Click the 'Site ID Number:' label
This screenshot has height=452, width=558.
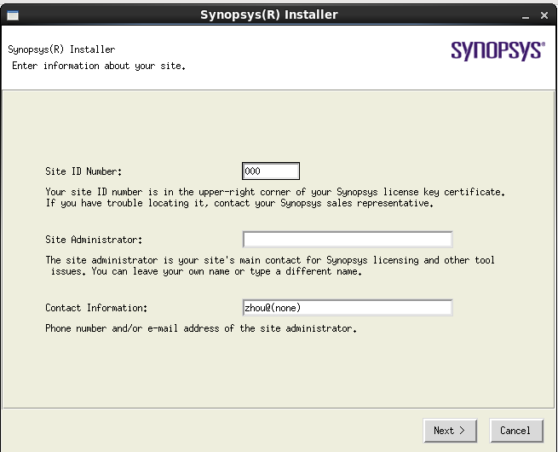(83, 171)
